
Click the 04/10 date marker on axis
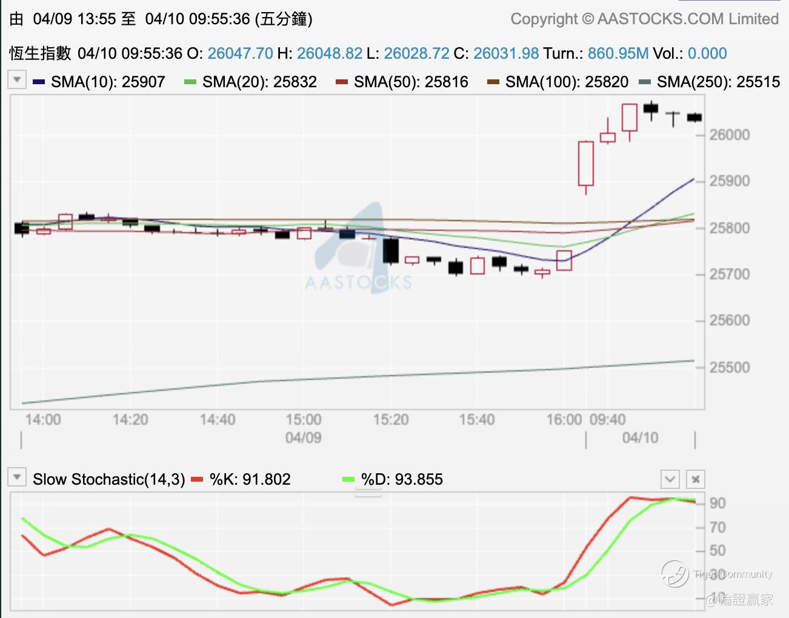coord(640,437)
